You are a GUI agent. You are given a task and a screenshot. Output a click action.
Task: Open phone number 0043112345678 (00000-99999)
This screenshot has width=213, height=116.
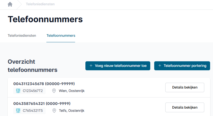(44, 84)
